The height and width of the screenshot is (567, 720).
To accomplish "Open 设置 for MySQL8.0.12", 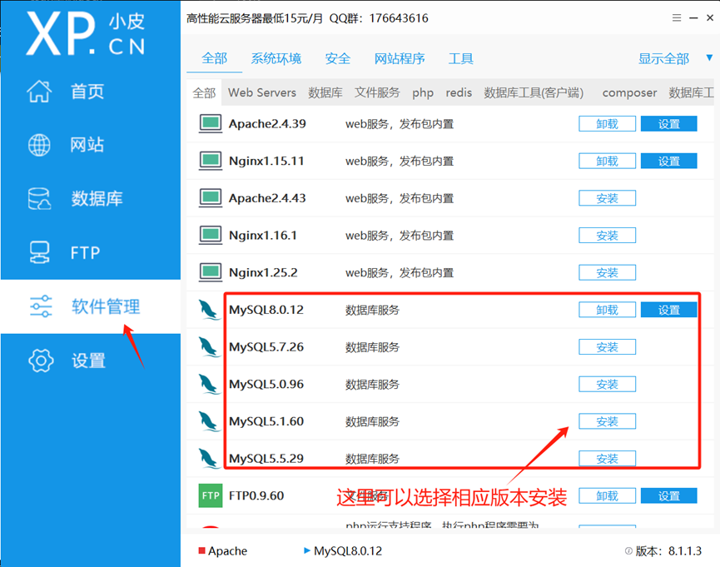I will tap(668, 310).
